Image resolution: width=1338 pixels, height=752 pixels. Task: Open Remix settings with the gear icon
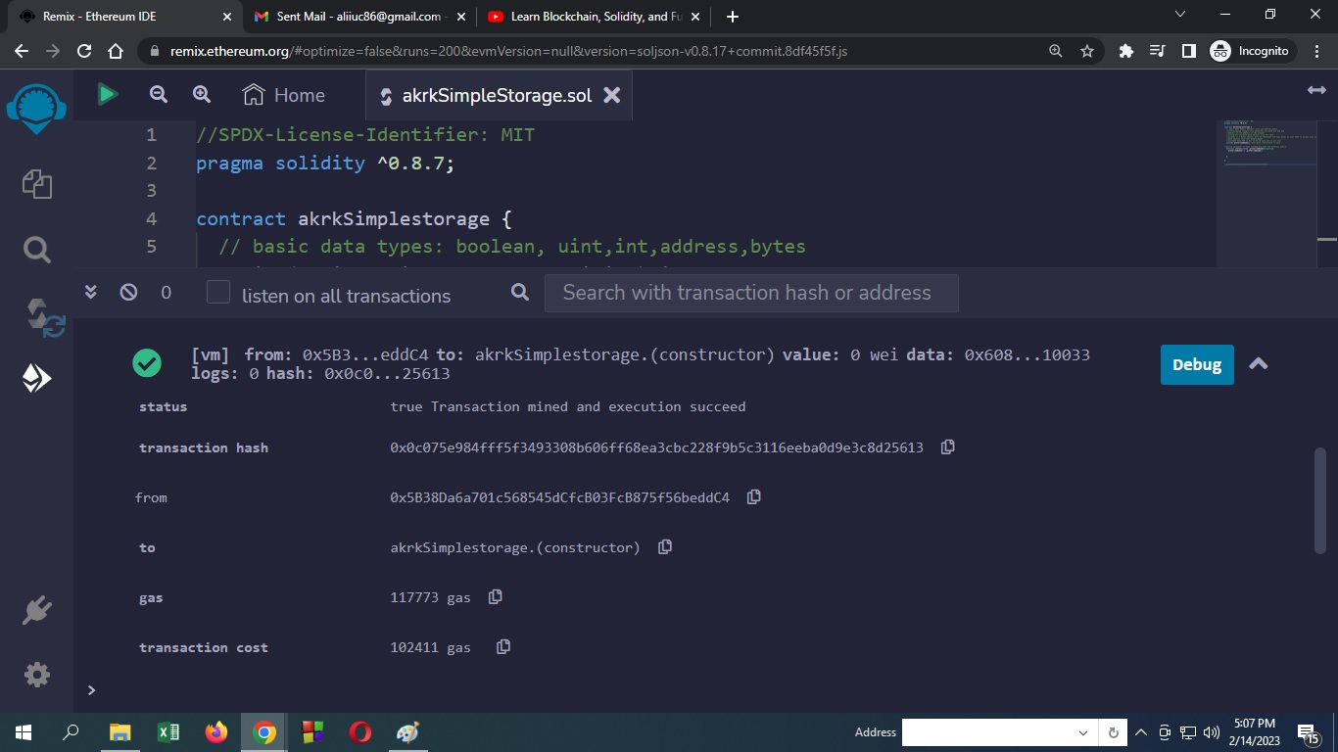tap(36, 674)
